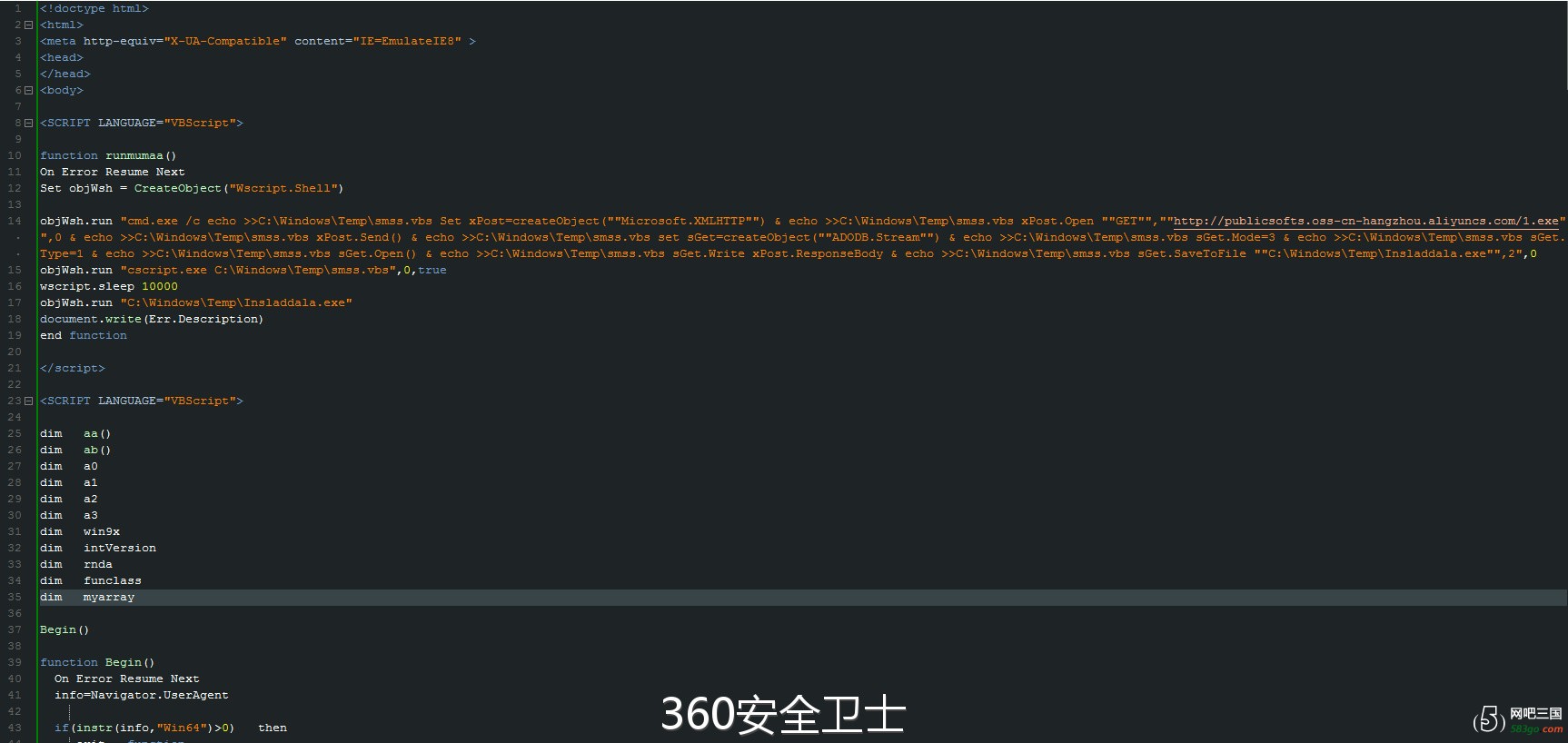Click the "dim aa()" declaration
Image resolution: width=1568 pixels, height=743 pixels.
[75, 433]
